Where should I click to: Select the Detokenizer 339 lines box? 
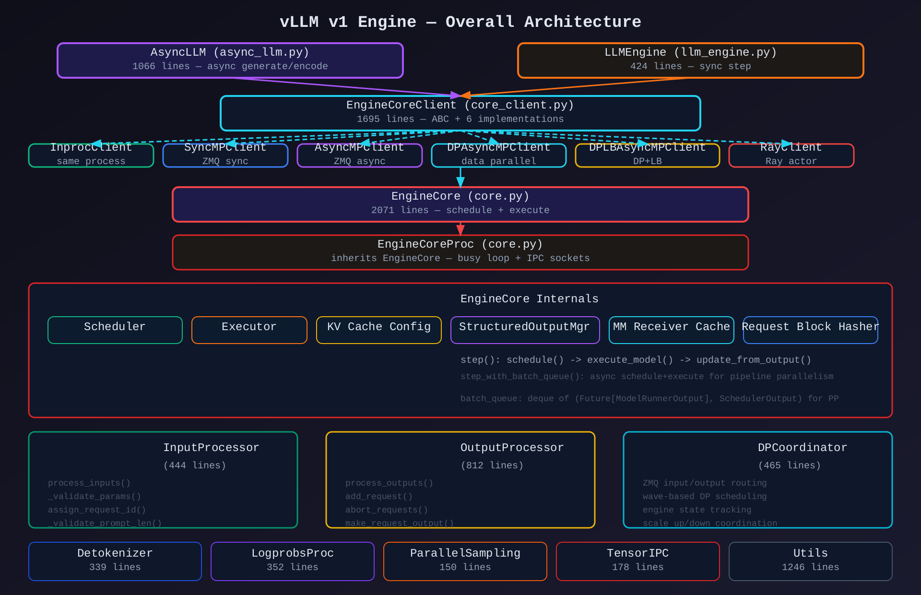[x=115, y=561]
